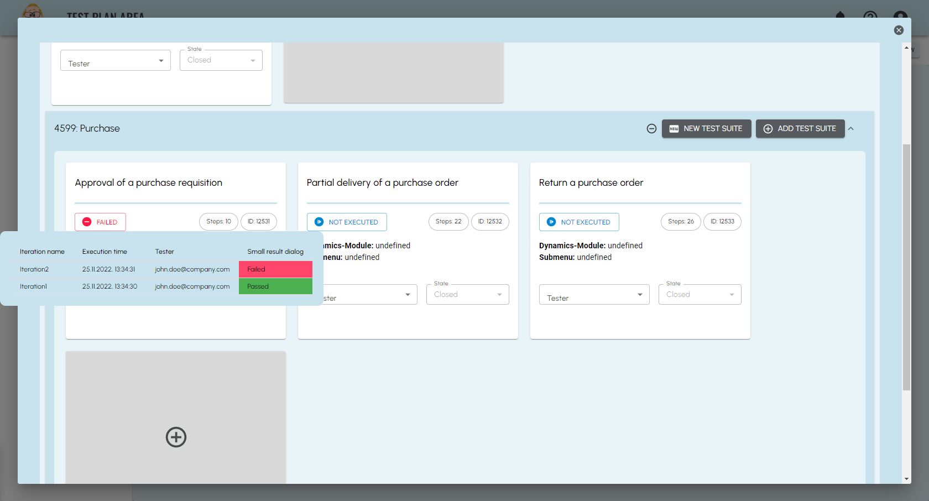Click the green Passed result for Iteration1
929x501 pixels.
(275, 286)
